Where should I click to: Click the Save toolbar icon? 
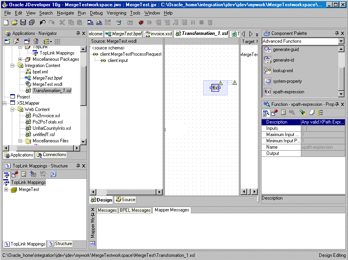click(x=23, y=22)
